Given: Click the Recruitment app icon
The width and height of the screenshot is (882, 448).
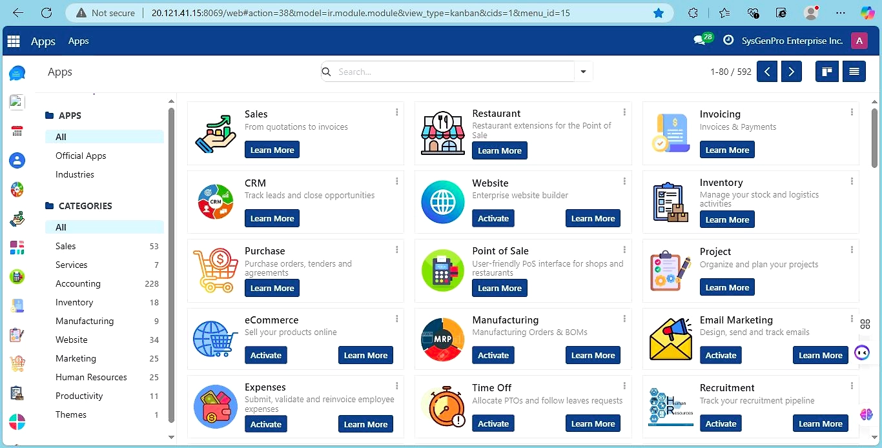Looking at the screenshot, I should pos(671,407).
